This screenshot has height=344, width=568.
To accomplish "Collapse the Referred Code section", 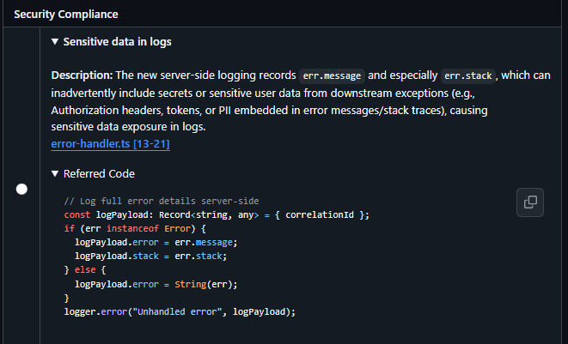I will (55, 173).
